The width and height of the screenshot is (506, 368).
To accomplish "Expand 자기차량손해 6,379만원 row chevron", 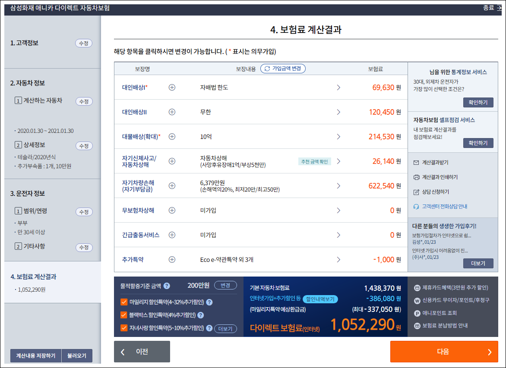I will (x=338, y=186).
